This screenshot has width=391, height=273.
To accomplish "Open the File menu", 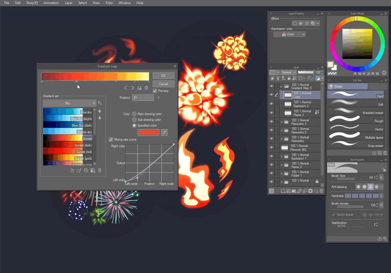I will coord(7,3).
